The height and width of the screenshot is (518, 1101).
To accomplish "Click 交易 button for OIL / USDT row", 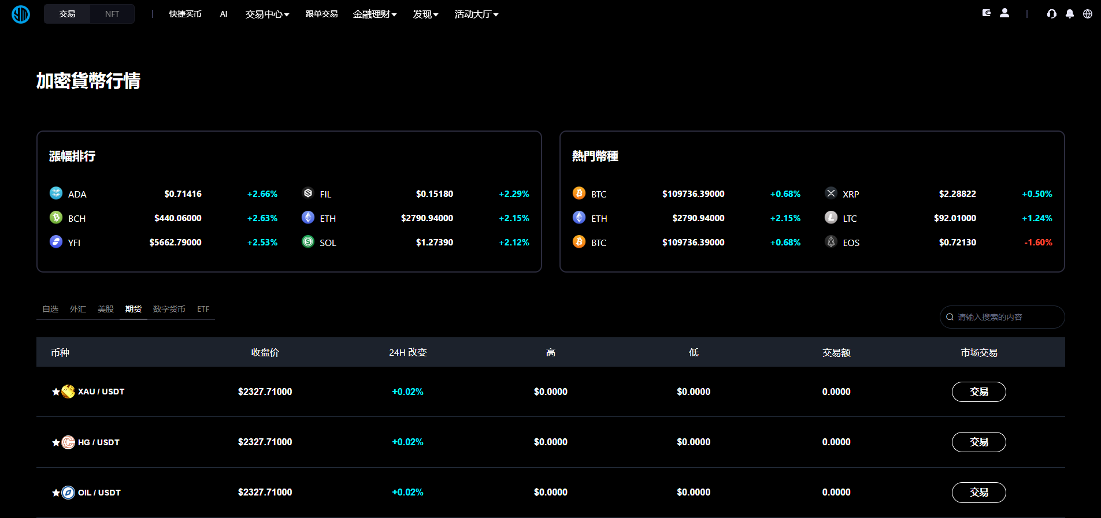I will [x=978, y=492].
